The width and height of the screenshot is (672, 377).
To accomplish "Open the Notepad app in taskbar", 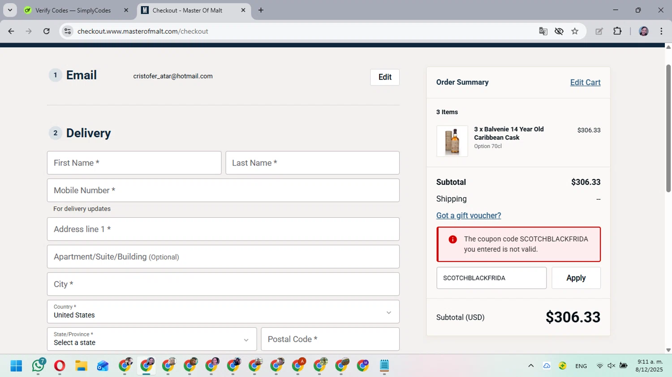I will 384,366.
